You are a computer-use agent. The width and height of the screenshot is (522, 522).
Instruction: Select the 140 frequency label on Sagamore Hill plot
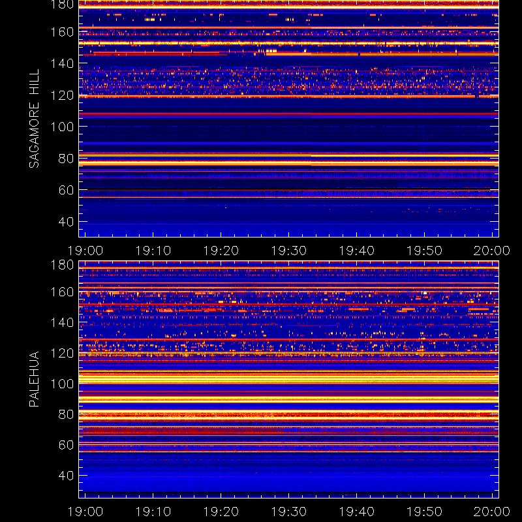click(62, 63)
